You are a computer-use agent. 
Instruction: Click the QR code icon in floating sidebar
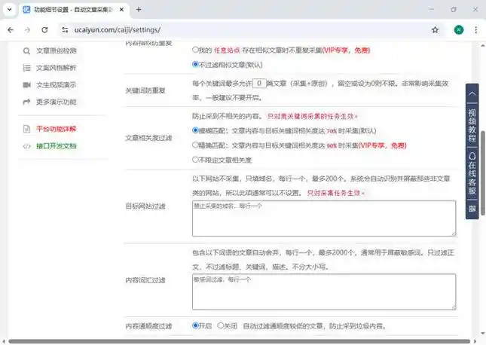pos(472,209)
